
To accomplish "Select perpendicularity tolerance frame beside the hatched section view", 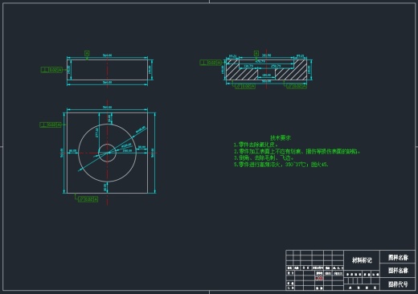I will pyautogui.click(x=211, y=63).
